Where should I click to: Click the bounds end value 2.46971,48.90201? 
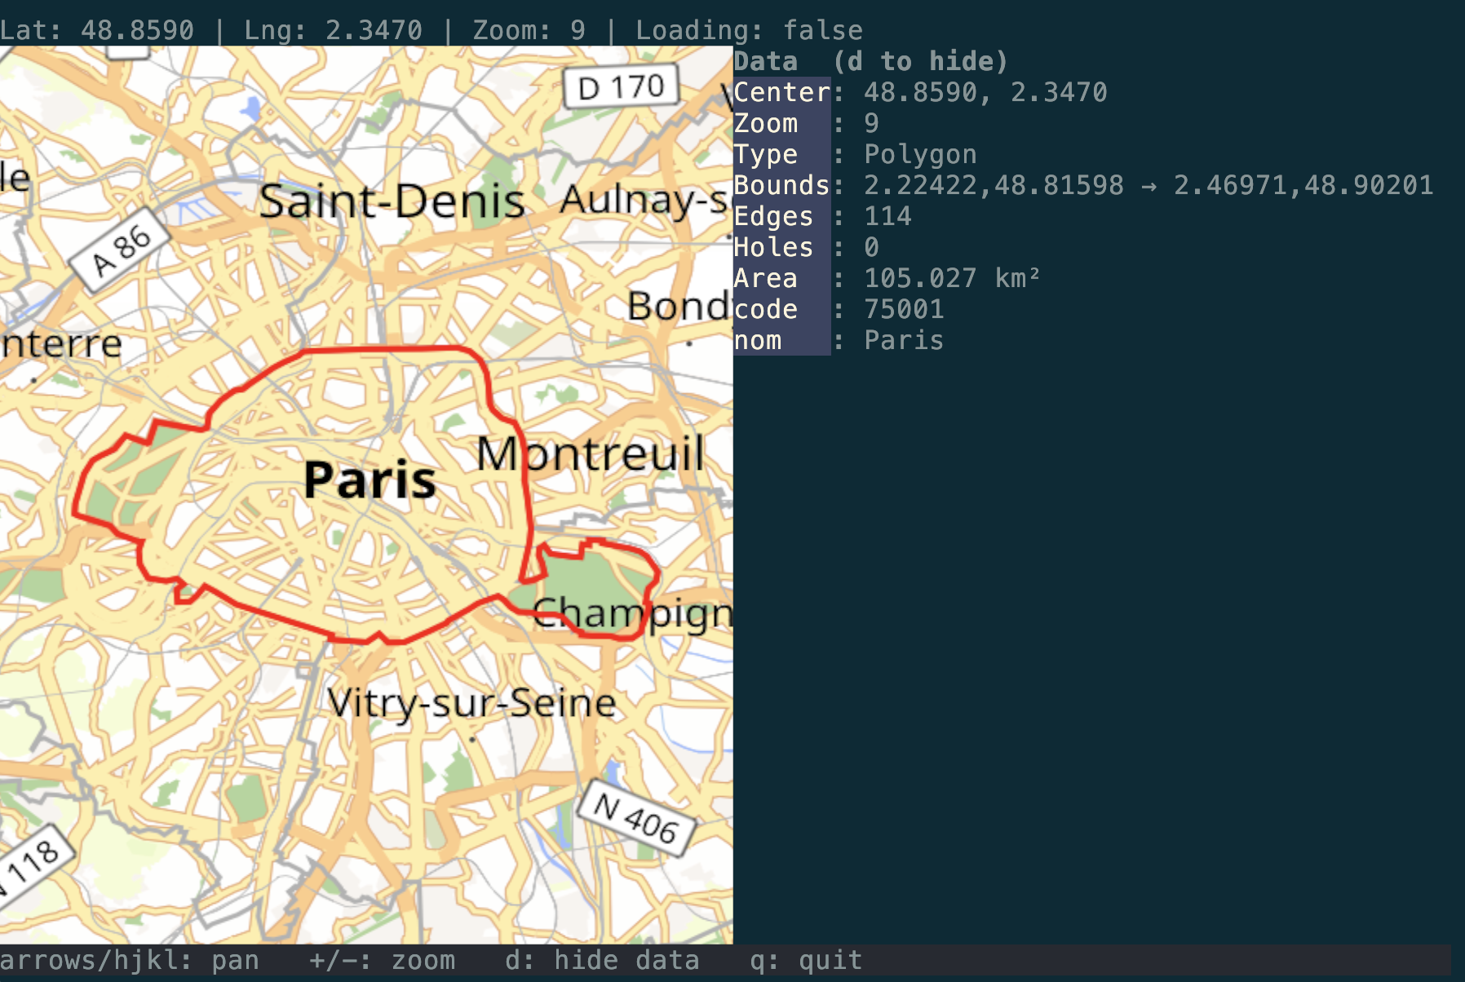point(1303,185)
